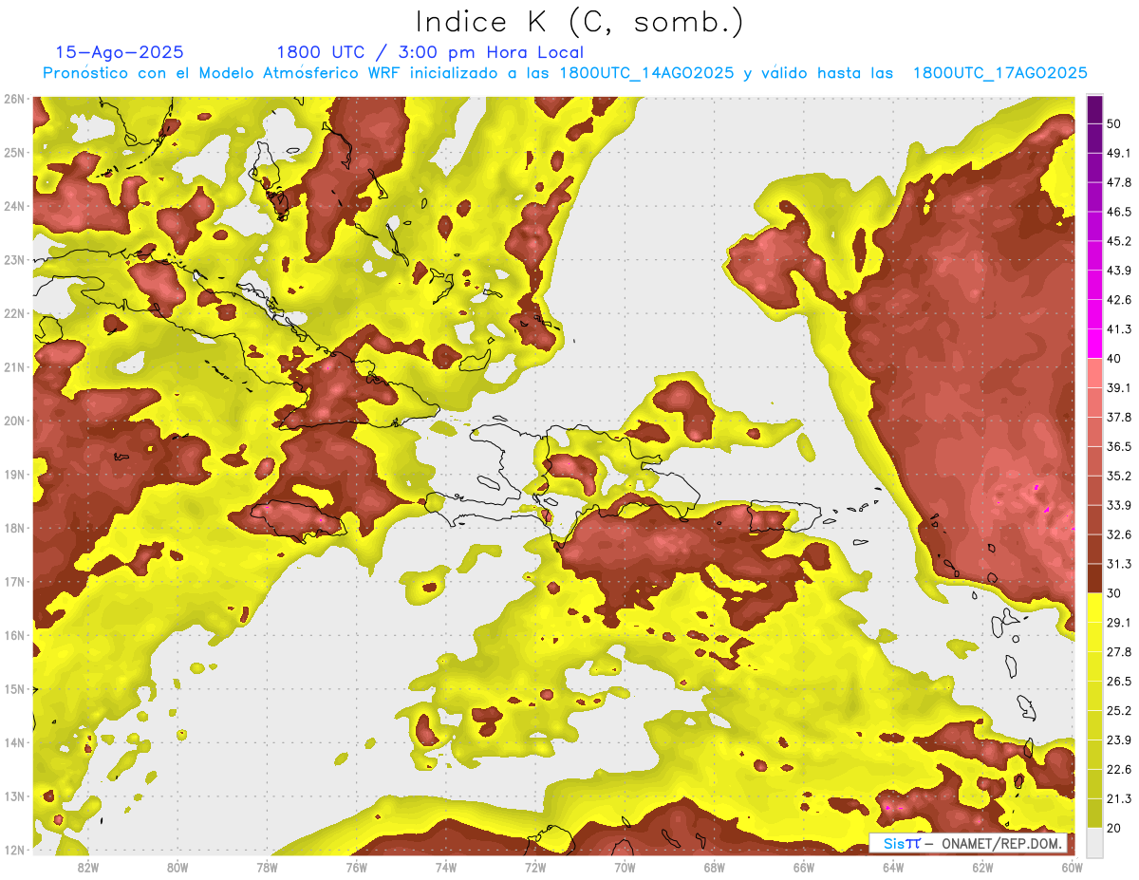Screen dimensions: 1139x880
Task: Click the salmon legend segment between 39.1 and 40
Action: 1094,372
